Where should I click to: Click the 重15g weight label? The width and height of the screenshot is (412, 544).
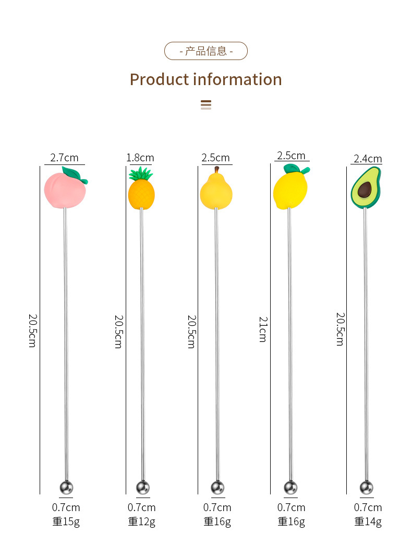[66, 521]
